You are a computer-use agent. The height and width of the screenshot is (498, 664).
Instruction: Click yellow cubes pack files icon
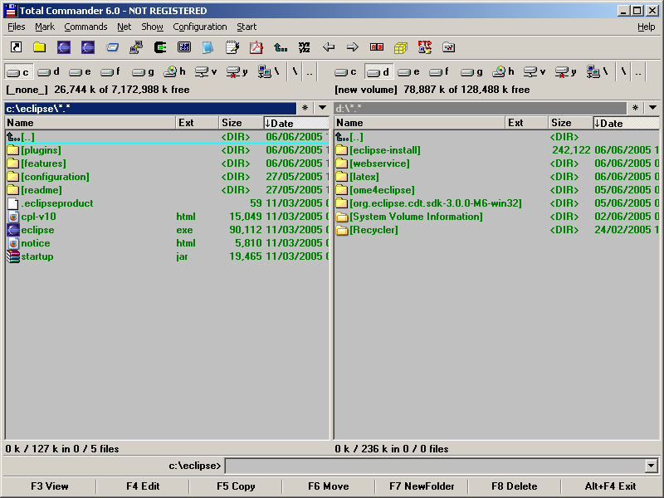click(401, 47)
